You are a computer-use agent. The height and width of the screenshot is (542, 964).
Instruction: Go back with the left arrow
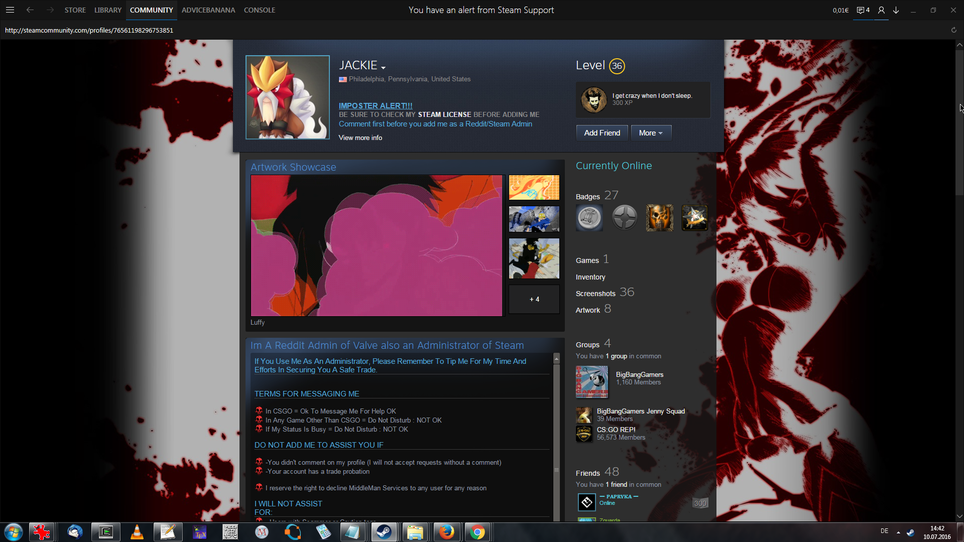pyautogui.click(x=30, y=10)
